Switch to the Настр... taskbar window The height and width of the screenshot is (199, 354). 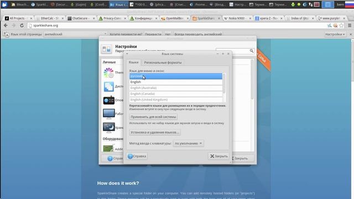[237, 4]
